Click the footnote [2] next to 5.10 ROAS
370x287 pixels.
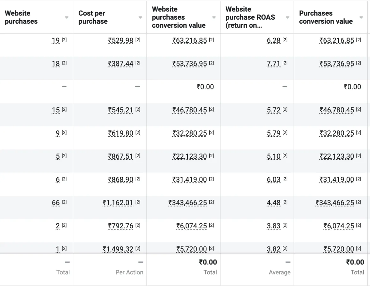285,156
